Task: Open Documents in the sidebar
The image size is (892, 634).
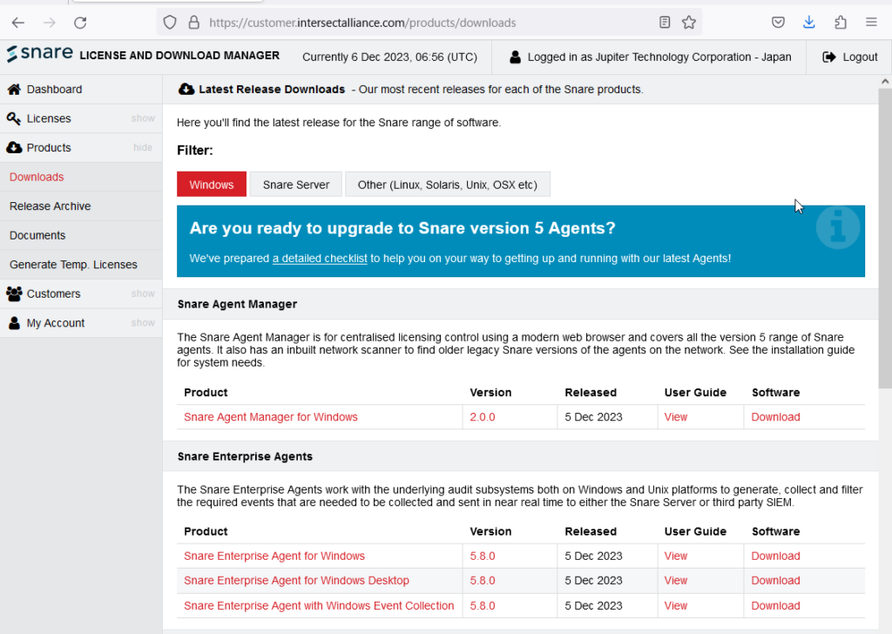Action: pos(37,235)
